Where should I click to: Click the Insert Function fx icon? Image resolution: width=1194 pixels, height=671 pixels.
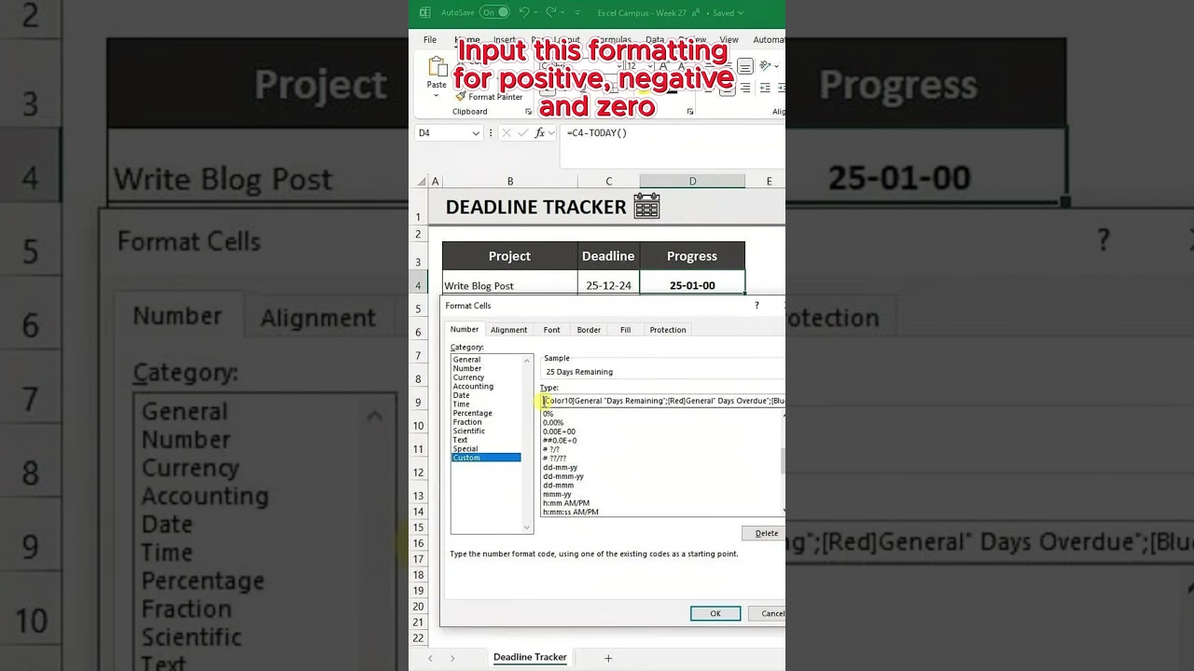pyautogui.click(x=539, y=133)
